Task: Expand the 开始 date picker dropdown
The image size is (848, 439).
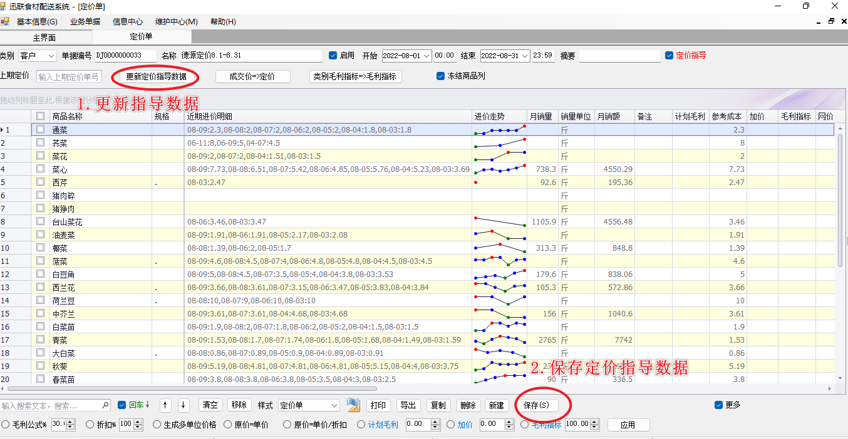Action: 427,56
